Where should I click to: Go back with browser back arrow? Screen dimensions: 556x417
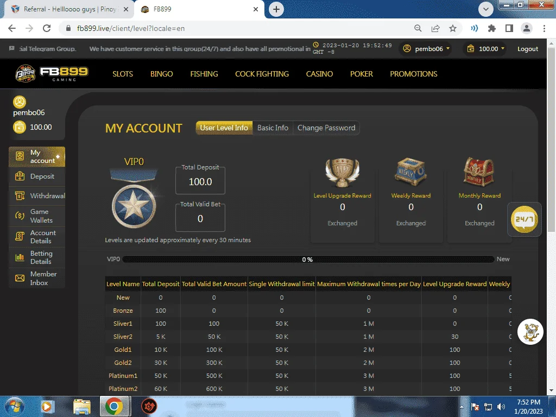coord(12,28)
